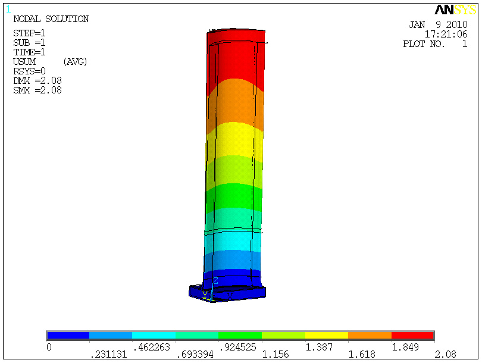Click the legend value 1.156
This screenshot has width=482, height=363.
tap(276, 355)
